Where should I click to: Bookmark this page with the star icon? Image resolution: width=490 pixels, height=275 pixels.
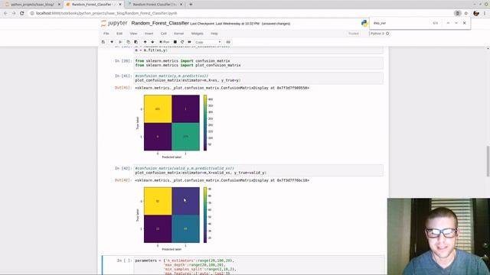coord(466,13)
